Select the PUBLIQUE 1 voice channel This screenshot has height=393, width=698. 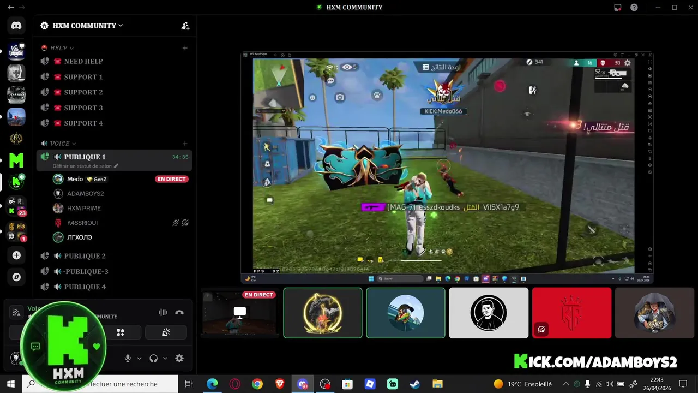tap(115, 160)
